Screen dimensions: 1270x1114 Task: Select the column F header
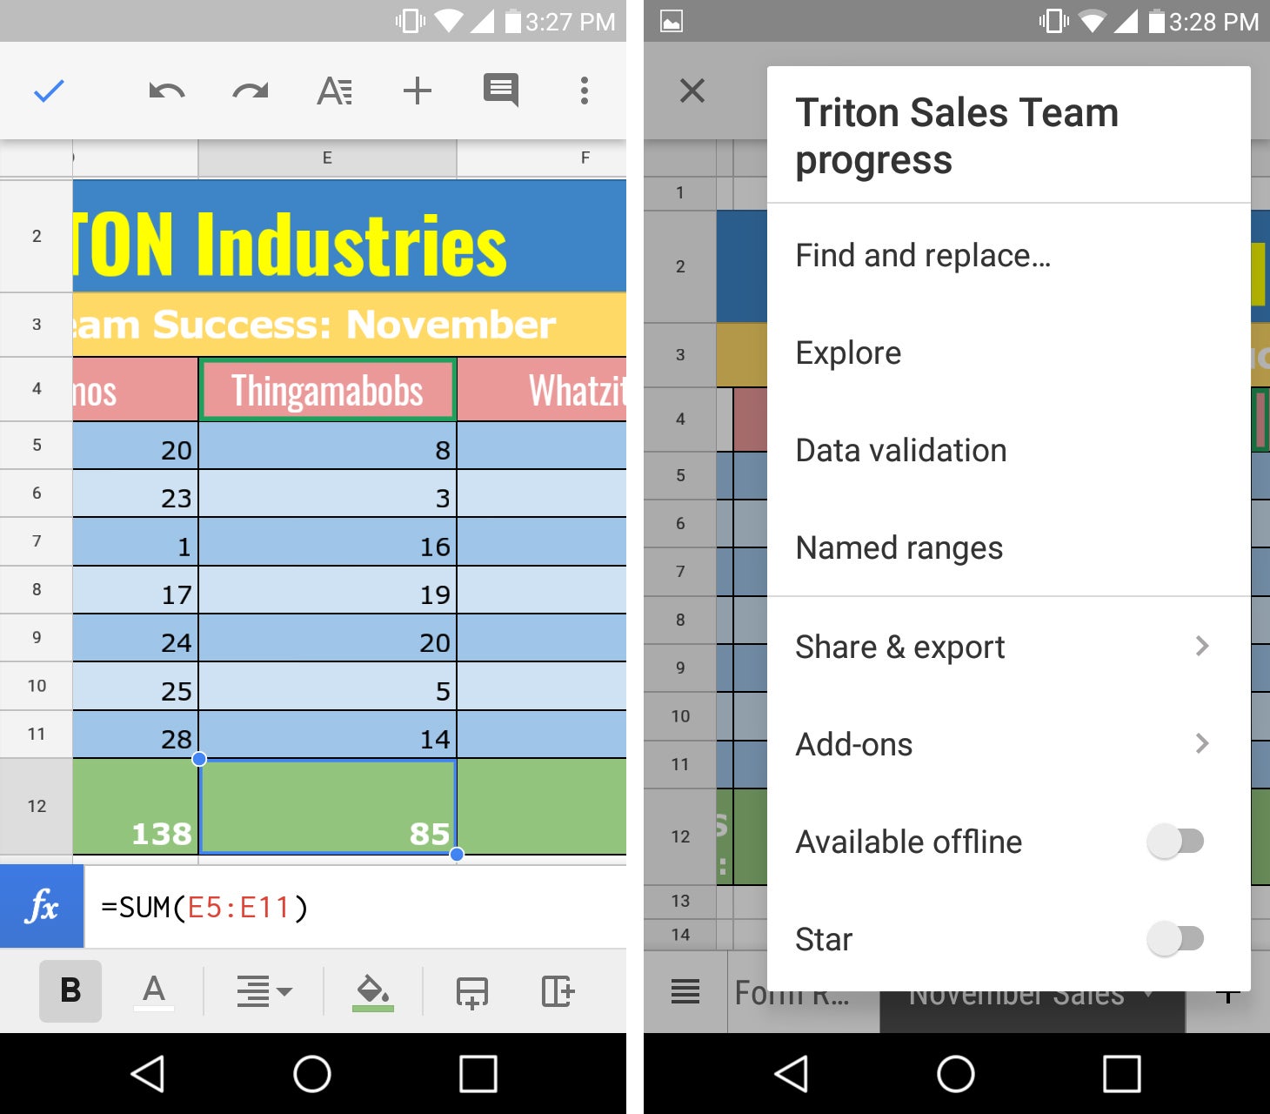(x=542, y=158)
